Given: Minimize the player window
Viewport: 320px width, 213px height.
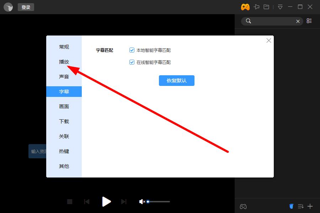Looking at the screenshot, I should (290, 7).
